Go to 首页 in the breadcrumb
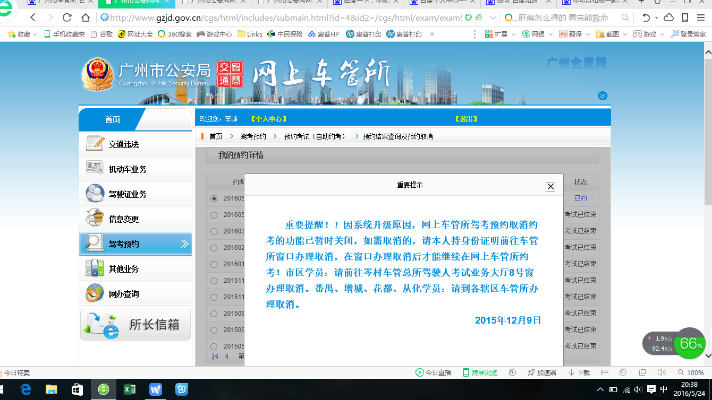712x400 pixels. pyautogui.click(x=216, y=136)
